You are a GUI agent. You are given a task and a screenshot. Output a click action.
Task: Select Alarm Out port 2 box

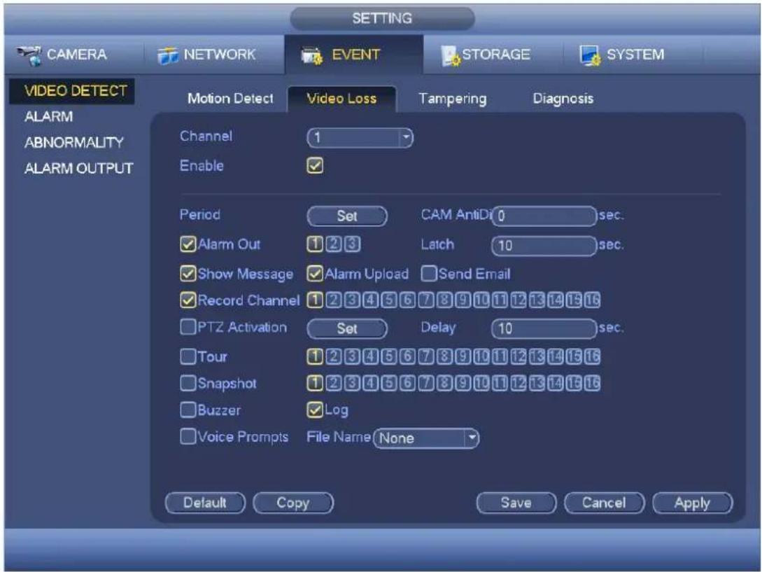tap(333, 244)
